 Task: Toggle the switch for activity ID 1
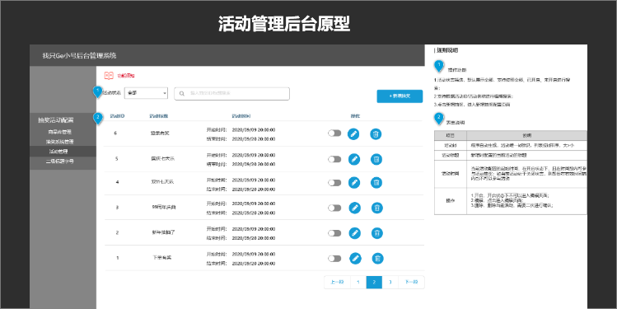334,258
